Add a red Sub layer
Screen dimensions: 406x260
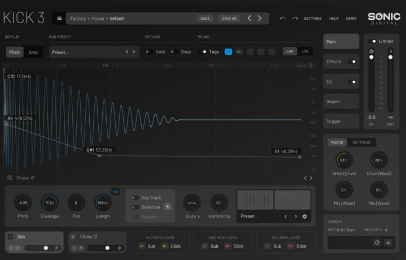click(x=273, y=246)
